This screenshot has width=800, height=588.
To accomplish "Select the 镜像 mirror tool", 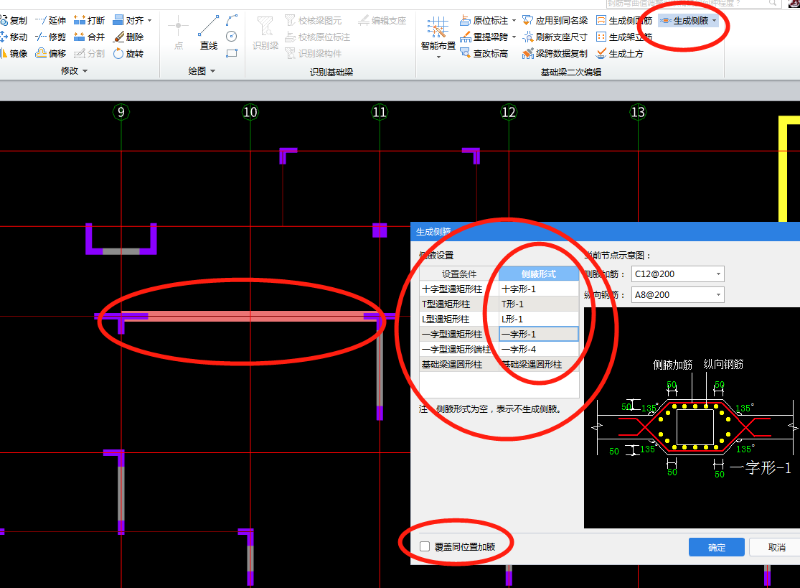I will pos(14,53).
